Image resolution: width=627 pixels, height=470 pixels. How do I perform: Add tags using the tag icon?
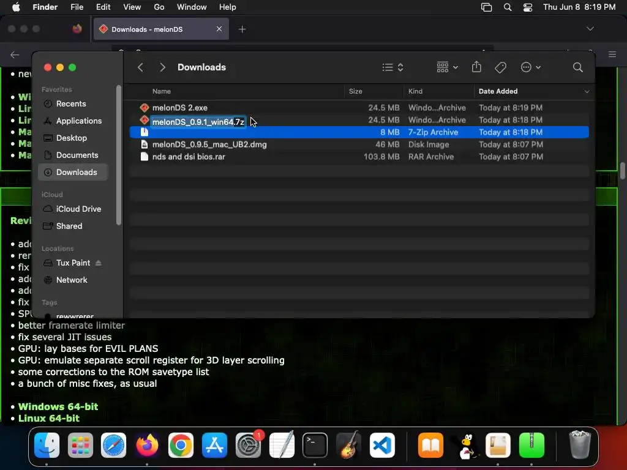500,67
